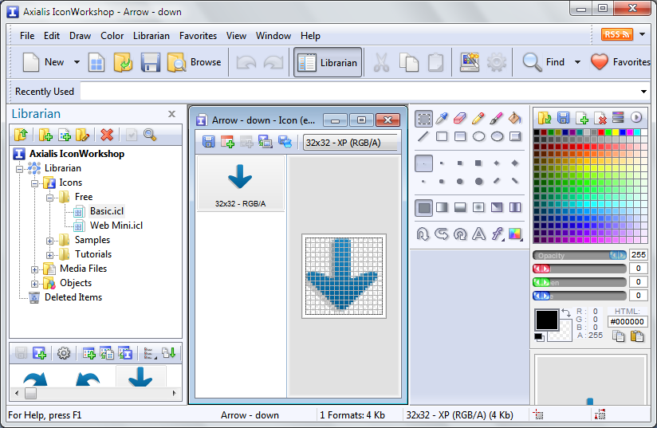Select the Eraser tool

[x=459, y=119]
